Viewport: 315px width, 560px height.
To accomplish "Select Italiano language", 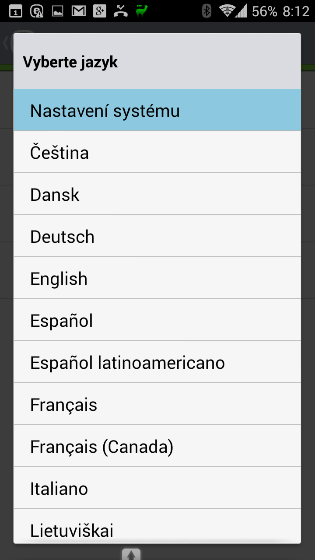I will [x=157, y=488].
